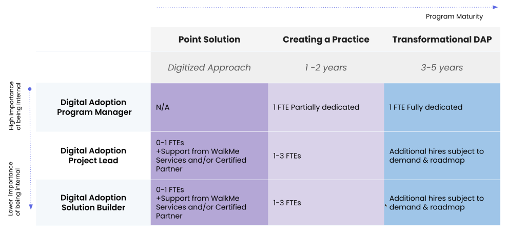The height and width of the screenshot is (233, 525).
Task: Click the 1-2 years subheader
Action: tap(325, 67)
